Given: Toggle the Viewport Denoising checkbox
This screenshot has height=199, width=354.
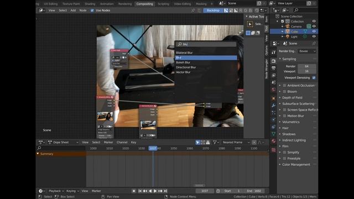Looking at the screenshot, I should 314,77.
